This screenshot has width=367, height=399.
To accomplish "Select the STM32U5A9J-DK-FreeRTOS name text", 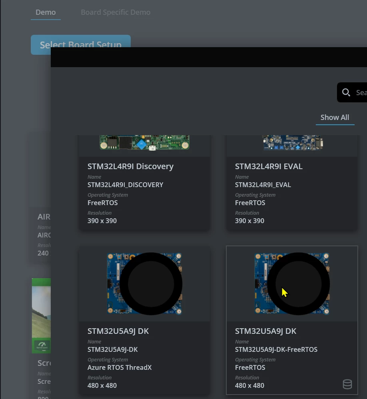I will 276,349.
